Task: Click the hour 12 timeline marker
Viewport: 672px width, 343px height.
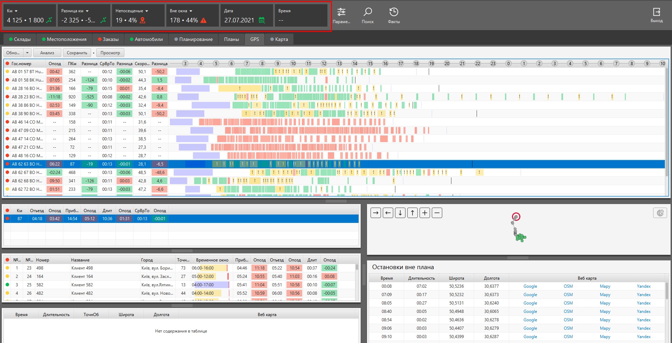Action: 324,63
